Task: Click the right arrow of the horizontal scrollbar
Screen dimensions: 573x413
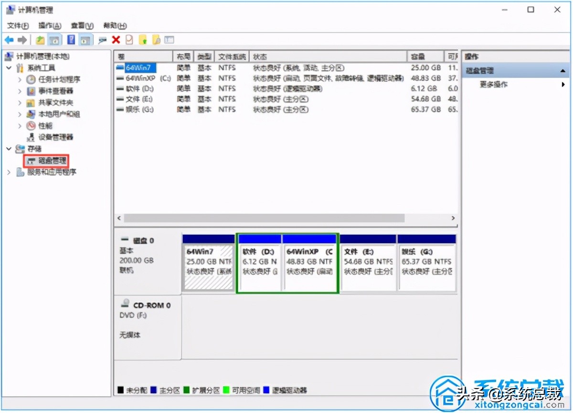Action: tap(454, 218)
